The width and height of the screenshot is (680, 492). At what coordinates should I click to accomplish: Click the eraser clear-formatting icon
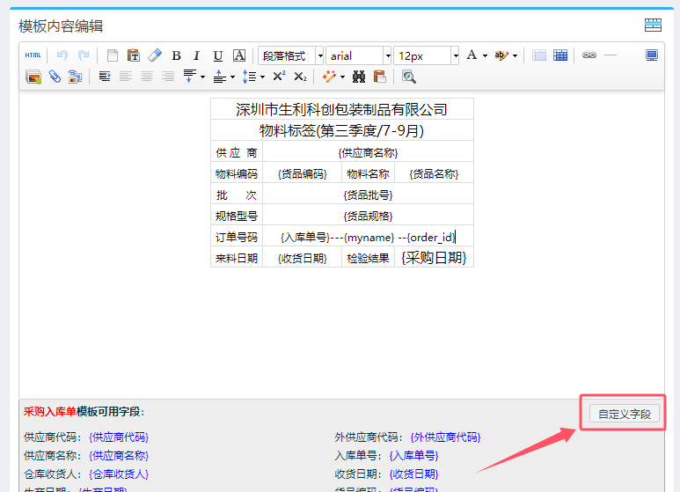[x=155, y=55]
